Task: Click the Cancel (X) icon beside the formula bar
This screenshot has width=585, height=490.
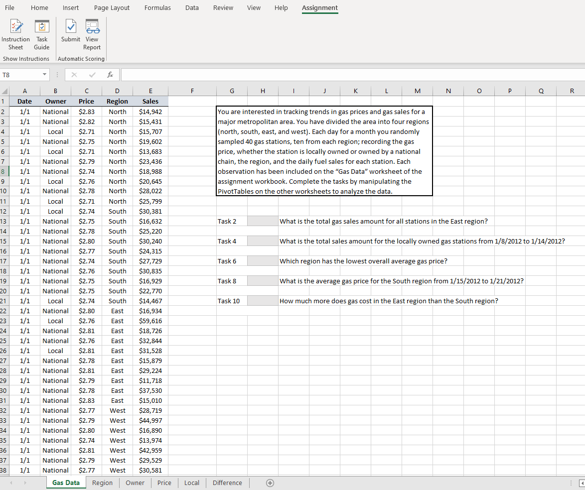Action: coord(74,74)
